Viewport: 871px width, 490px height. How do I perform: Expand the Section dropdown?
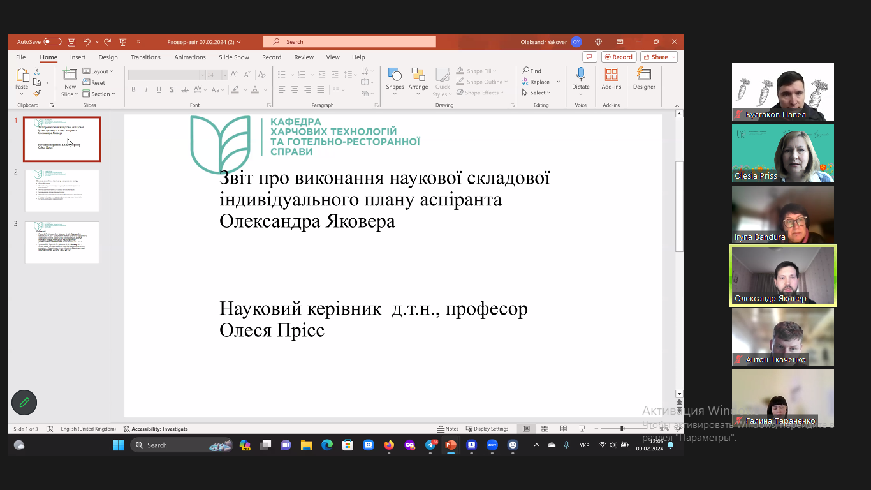99,94
